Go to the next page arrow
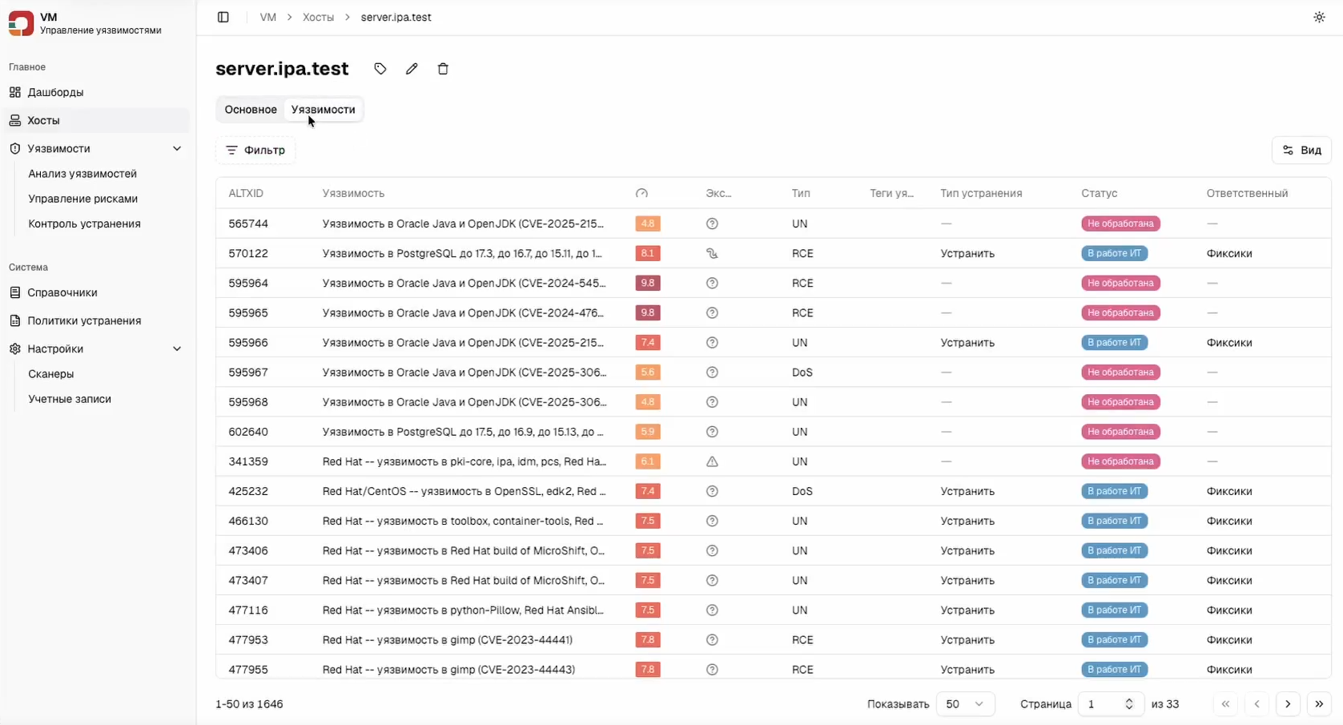 pyautogui.click(x=1288, y=704)
